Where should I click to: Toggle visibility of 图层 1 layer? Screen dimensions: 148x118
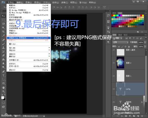click(114, 76)
